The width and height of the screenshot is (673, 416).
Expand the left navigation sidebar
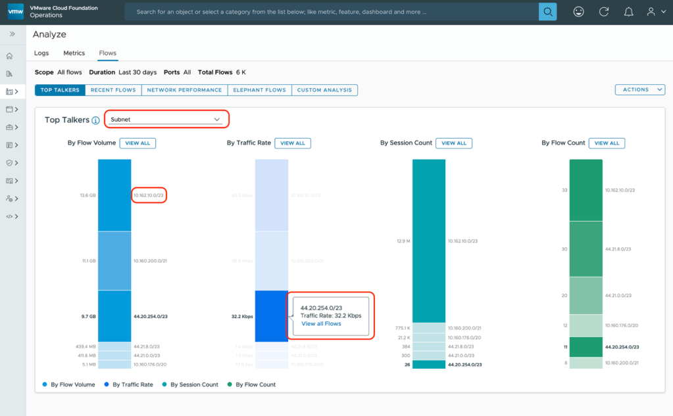12,34
